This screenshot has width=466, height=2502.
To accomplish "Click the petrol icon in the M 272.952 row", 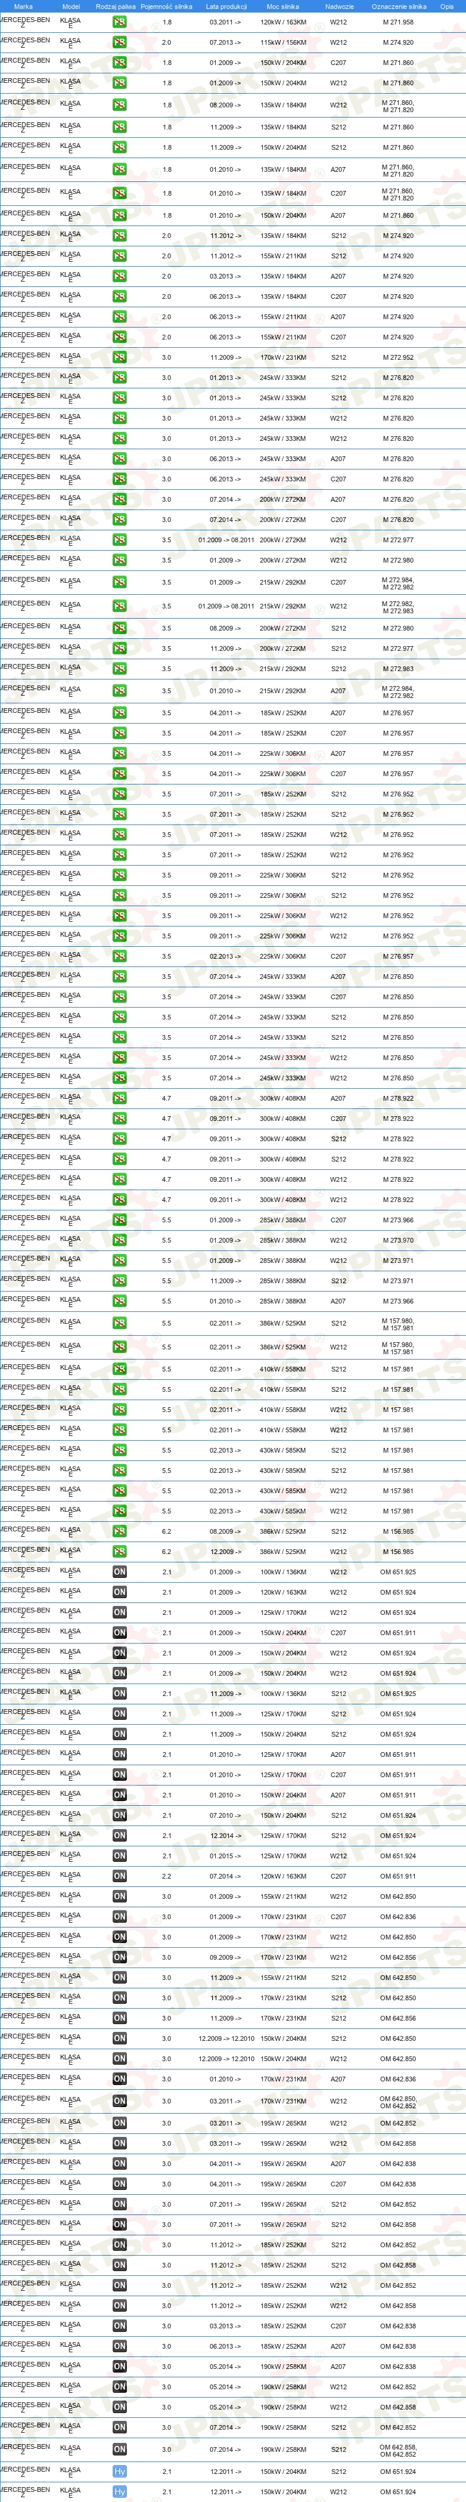I will 119,357.
